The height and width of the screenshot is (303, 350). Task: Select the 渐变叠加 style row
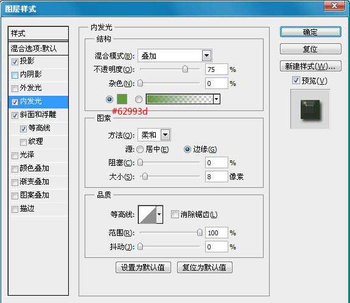pyautogui.click(x=38, y=182)
